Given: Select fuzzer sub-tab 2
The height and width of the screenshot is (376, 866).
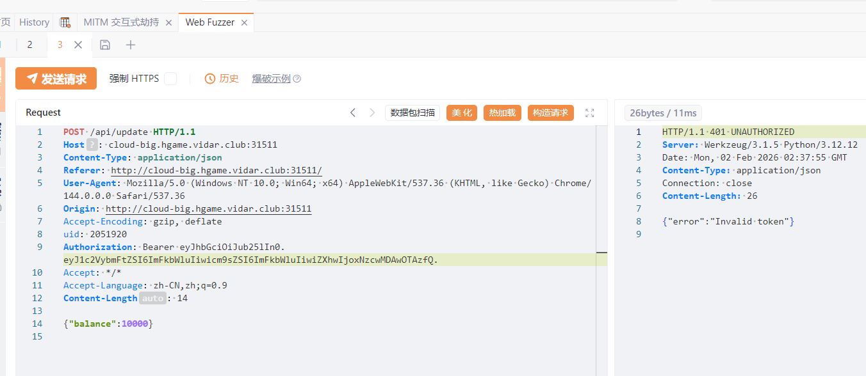Looking at the screenshot, I should [29, 45].
